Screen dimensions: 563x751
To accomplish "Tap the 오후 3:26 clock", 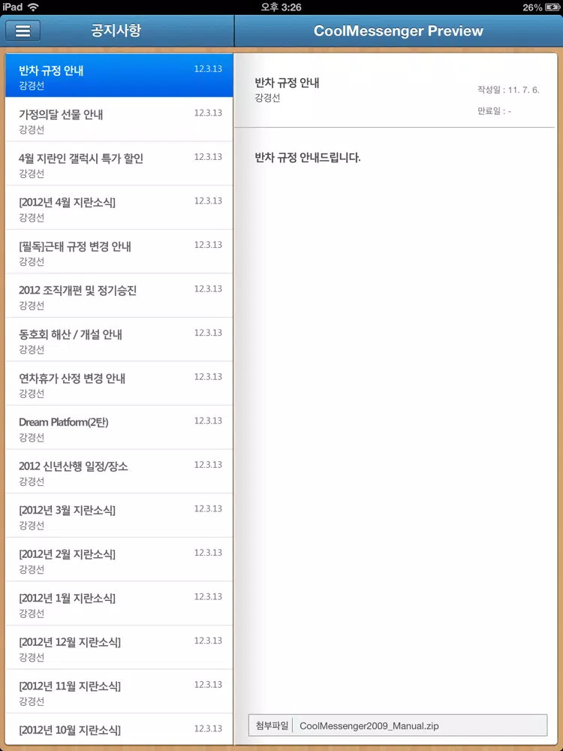I will 281,8.
